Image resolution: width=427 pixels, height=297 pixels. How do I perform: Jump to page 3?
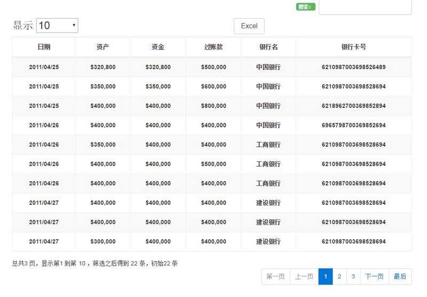(353, 277)
